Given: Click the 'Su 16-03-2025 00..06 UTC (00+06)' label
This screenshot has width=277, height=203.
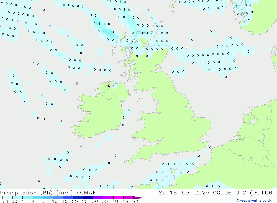Looking at the screenshot, I should pyautogui.click(x=217, y=193).
